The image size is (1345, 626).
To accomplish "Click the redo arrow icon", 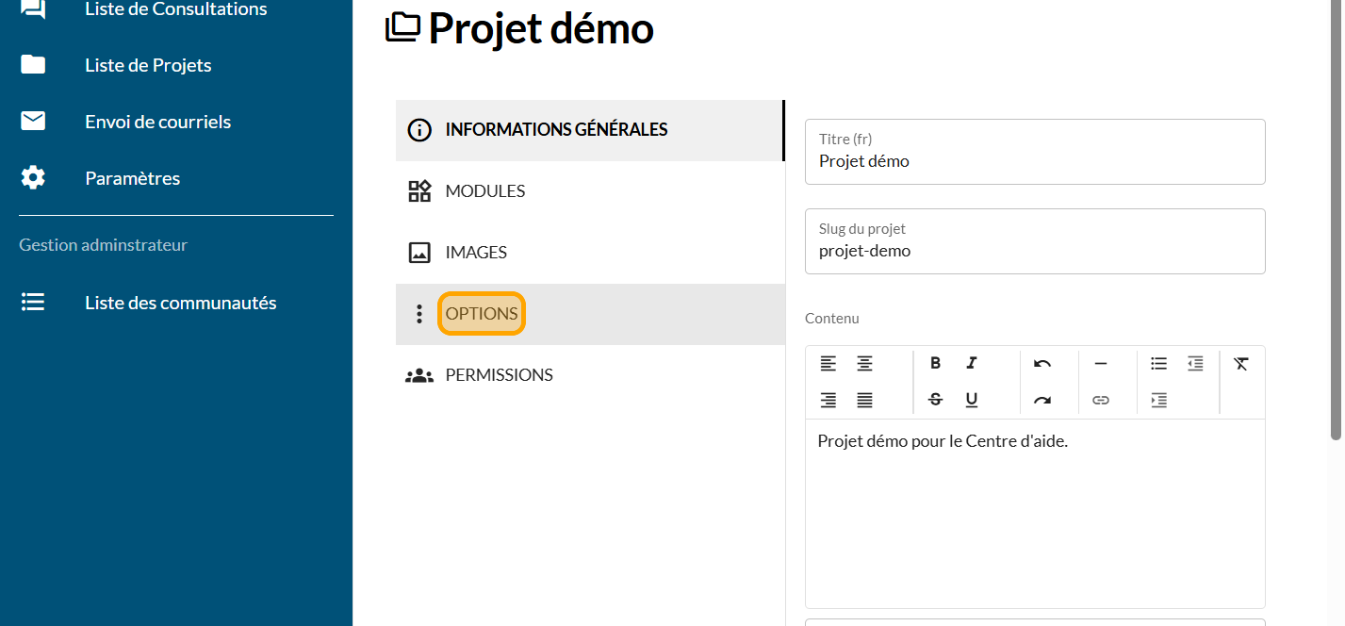I will click(1042, 400).
